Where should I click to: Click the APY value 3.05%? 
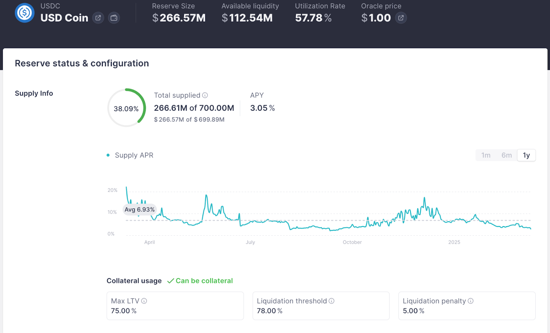click(x=262, y=108)
